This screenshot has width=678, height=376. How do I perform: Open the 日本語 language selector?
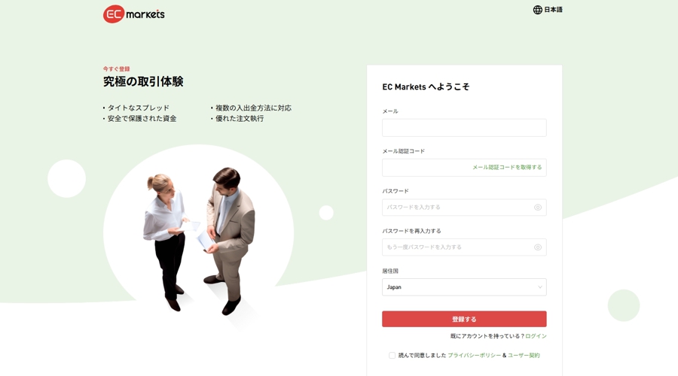(548, 10)
